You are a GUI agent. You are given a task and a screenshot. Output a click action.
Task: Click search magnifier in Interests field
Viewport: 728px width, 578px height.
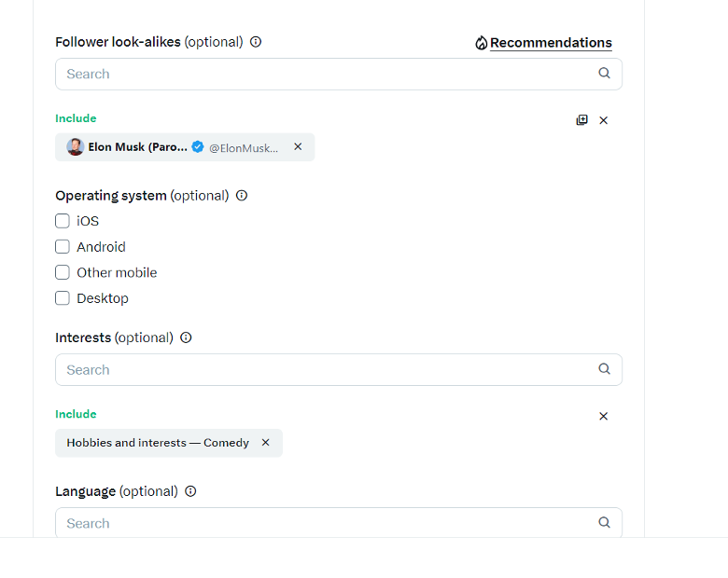pos(604,369)
